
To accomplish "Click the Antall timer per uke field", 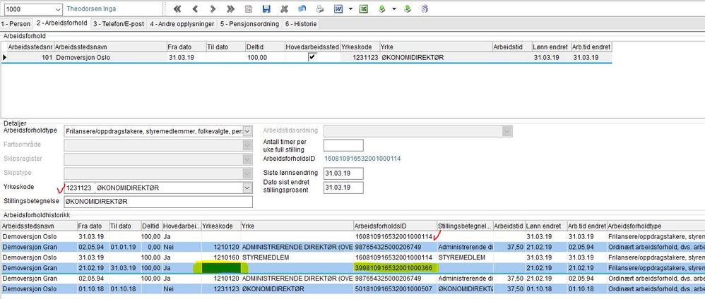I will (343, 145).
